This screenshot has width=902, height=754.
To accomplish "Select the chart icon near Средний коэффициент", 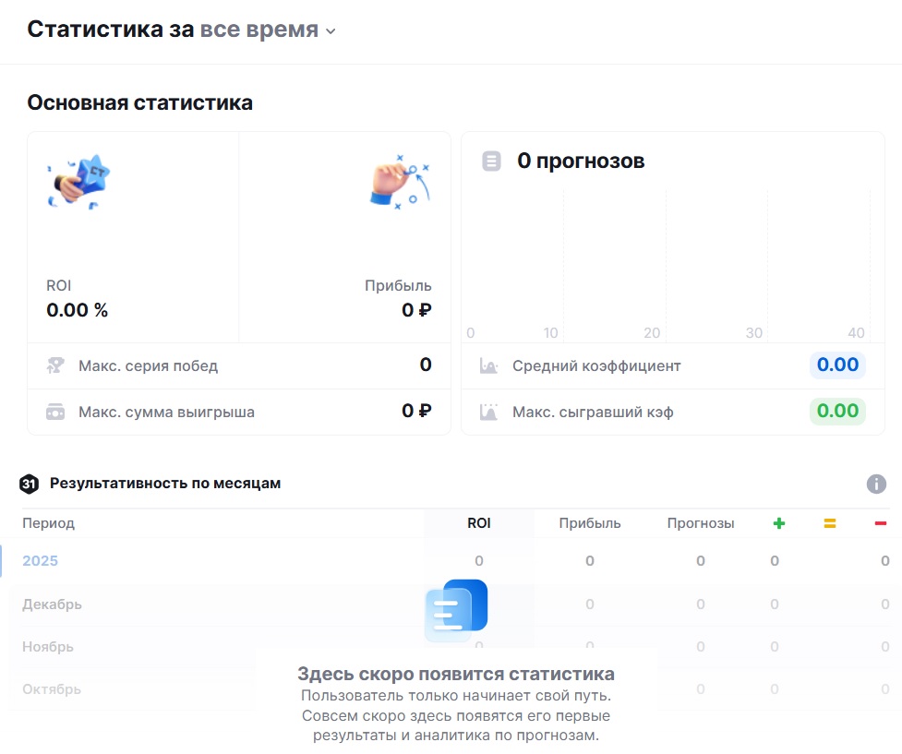I will [x=487, y=365].
